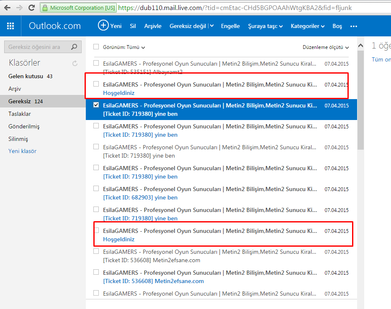Viewport: 391px width, 309px height.
Task: Check the gray Ticket ID 536608 Metin2efsane.com checkbox
Action: point(96,251)
